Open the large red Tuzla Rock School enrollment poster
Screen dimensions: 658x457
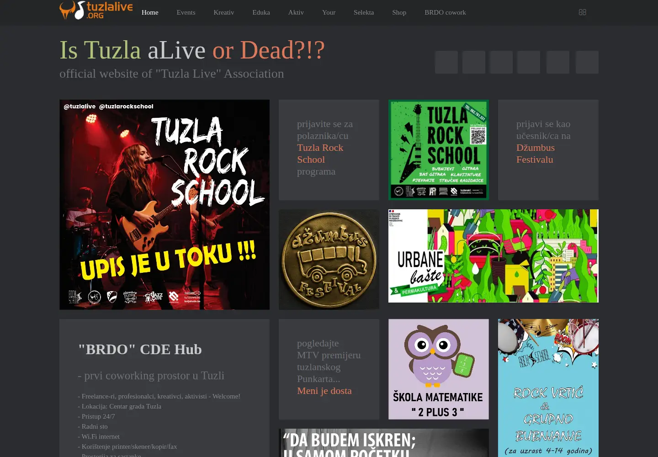click(x=164, y=205)
